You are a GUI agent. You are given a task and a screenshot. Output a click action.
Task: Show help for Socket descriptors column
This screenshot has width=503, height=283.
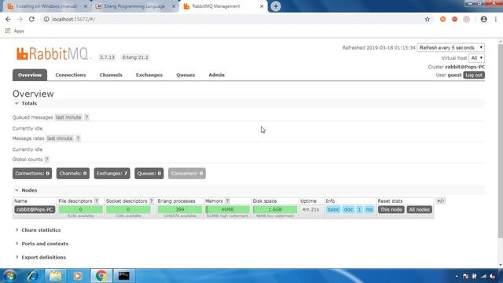pyautogui.click(x=151, y=201)
